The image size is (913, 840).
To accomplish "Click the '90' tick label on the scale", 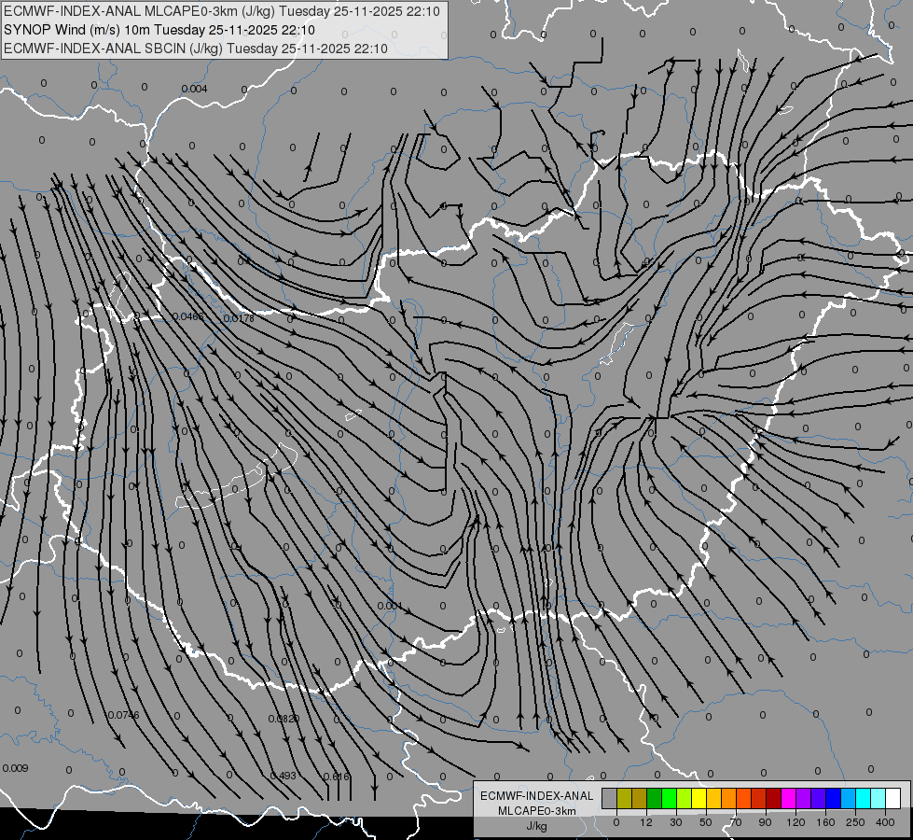I will tap(765, 822).
